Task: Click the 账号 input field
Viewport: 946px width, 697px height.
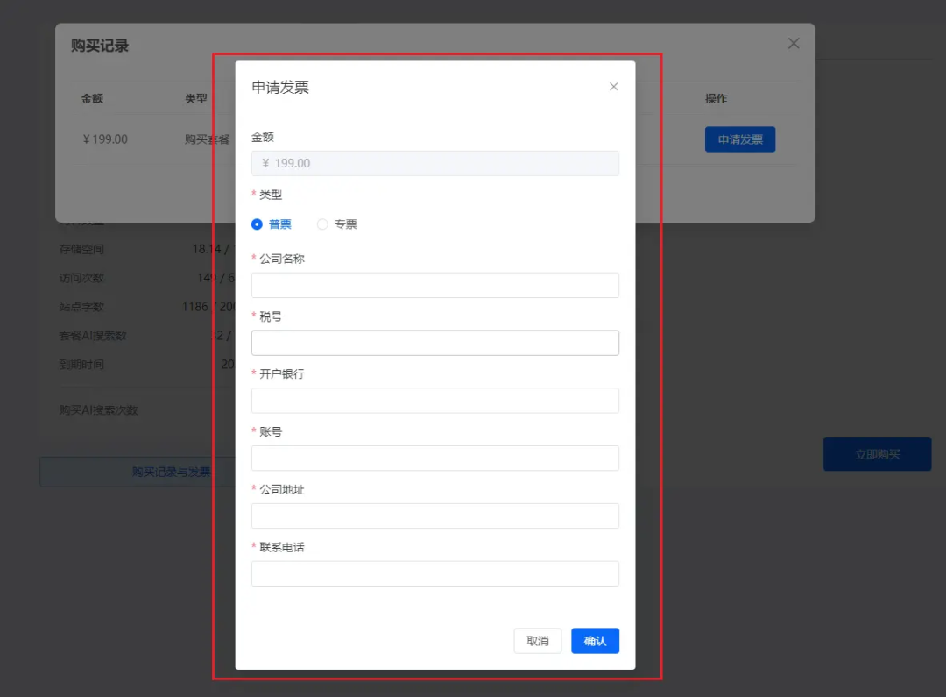Action: pyautogui.click(x=434, y=458)
